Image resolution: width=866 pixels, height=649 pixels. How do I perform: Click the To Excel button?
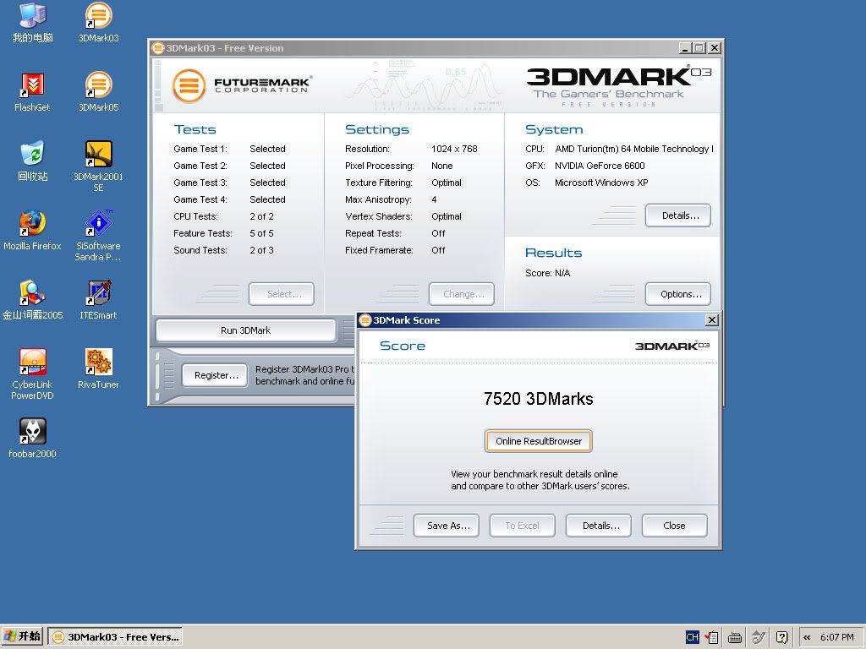pos(523,526)
